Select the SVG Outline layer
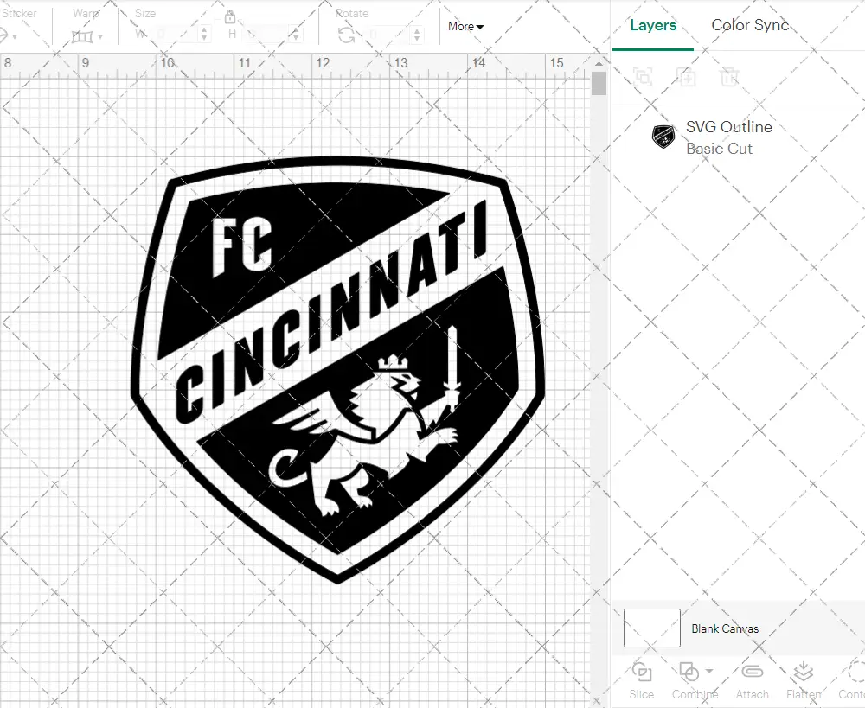The image size is (865, 708). coord(728,127)
